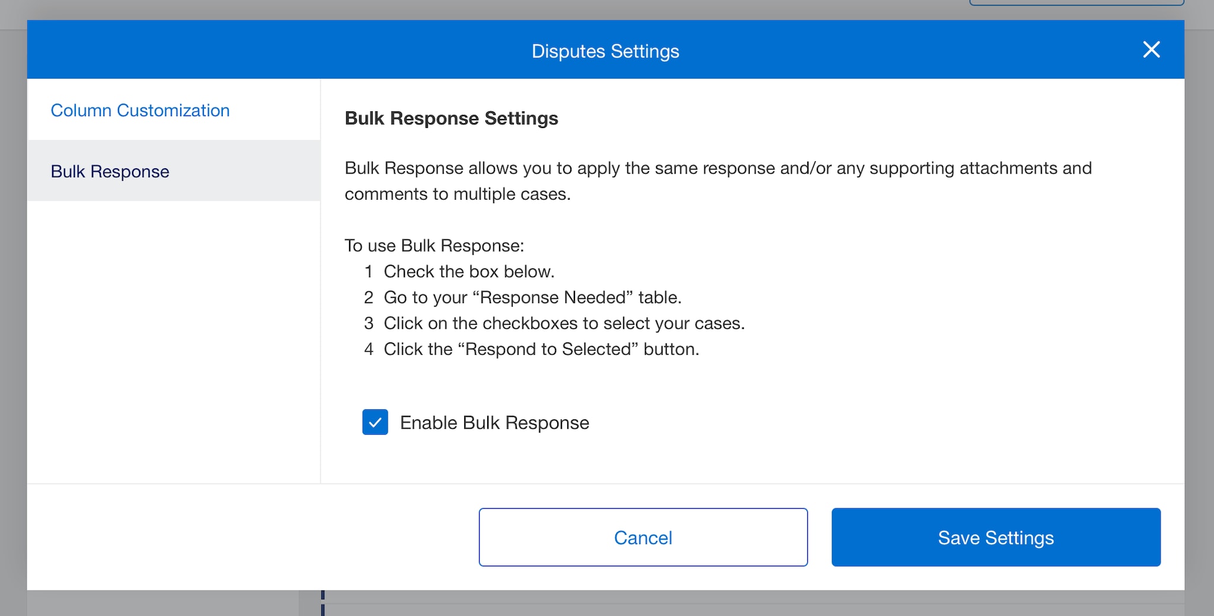Click the outlined button behind the dialog top
This screenshot has height=616, width=1214.
pos(1076,2)
